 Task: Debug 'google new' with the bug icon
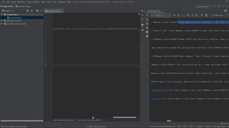coord(219,6)
